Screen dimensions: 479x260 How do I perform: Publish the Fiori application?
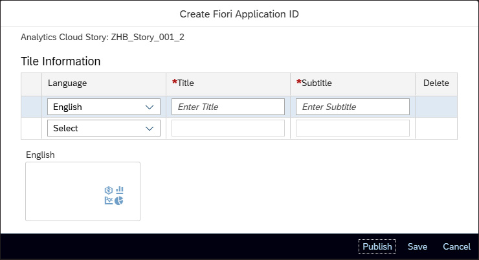(377, 246)
